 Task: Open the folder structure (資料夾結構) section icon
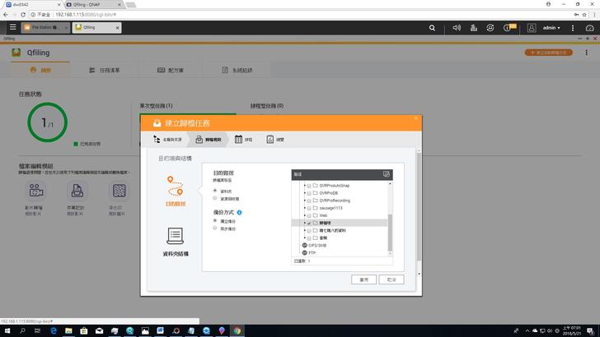(x=174, y=237)
